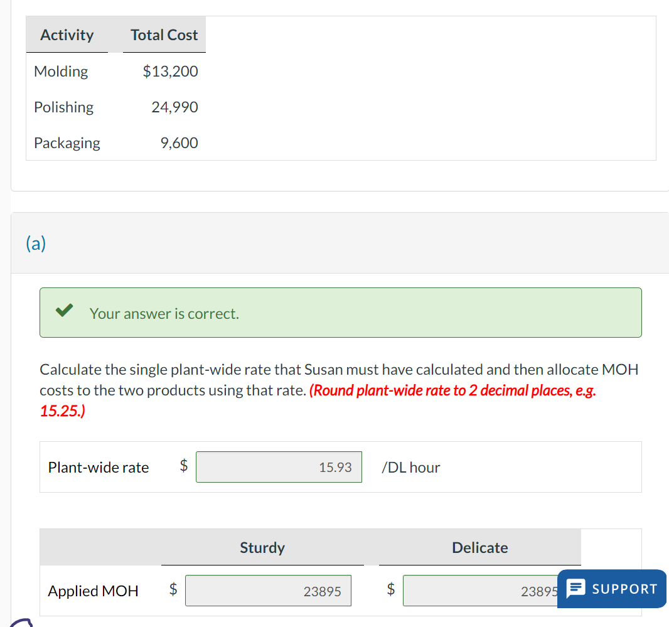669x627 pixels.
Task: Click the chat bubble icon on Support
Action: pyautogui.click(x=575, y=589)
